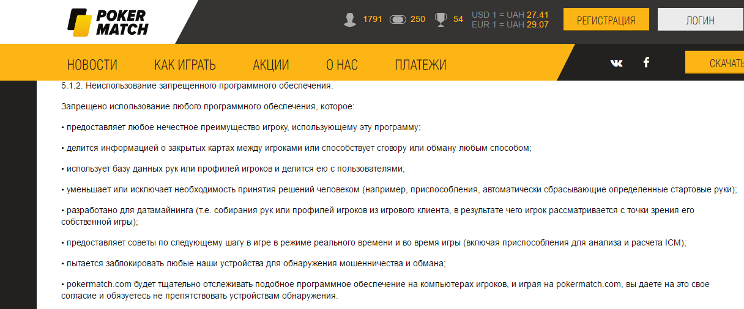
Task: Click the bullet mentioning ICM calculation
Action: tap(374, 242)
